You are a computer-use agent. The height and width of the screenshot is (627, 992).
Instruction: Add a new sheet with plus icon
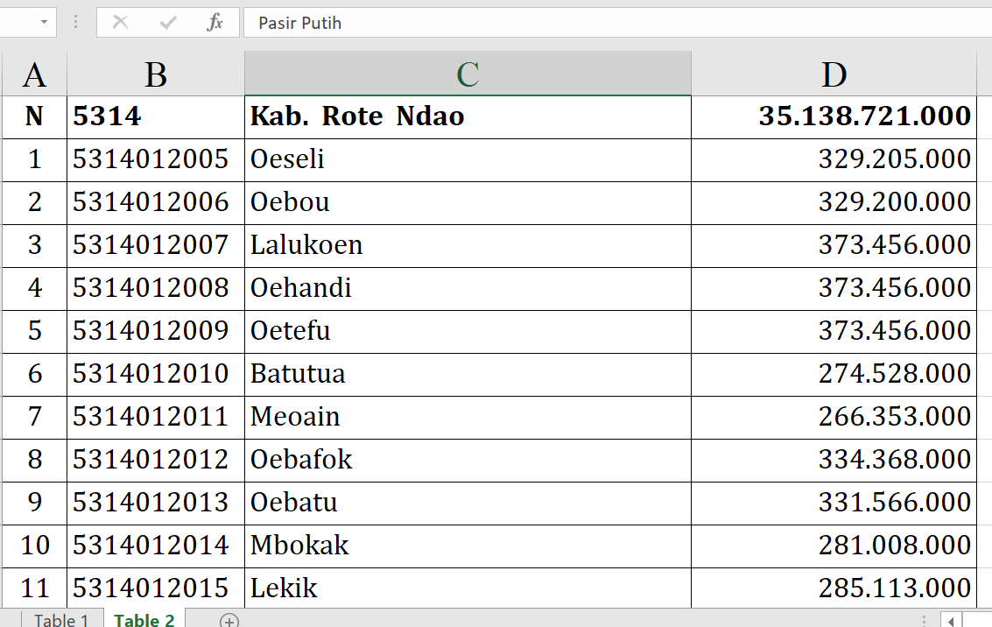click(x=229, y=620)
